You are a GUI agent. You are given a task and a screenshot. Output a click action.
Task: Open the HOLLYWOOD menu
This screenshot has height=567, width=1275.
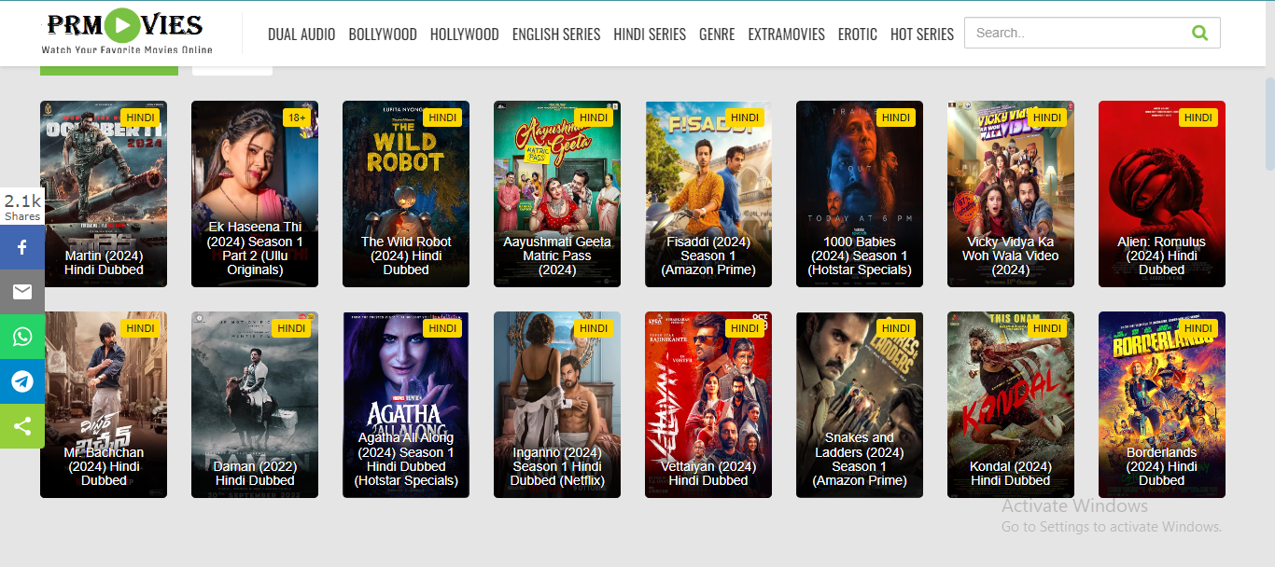(464, 35)
